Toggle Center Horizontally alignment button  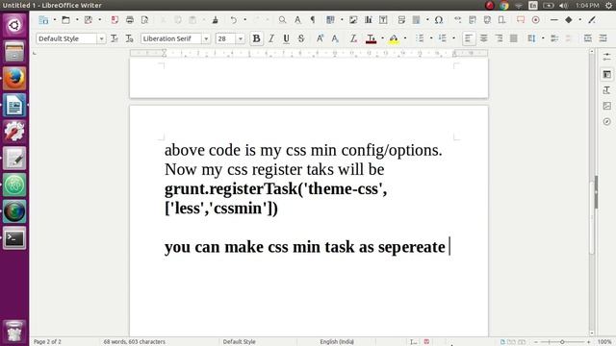483,38
